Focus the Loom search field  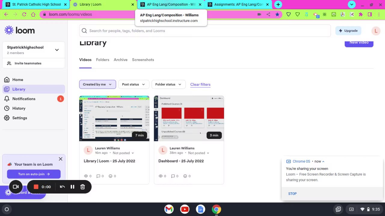tap(205, 31)
